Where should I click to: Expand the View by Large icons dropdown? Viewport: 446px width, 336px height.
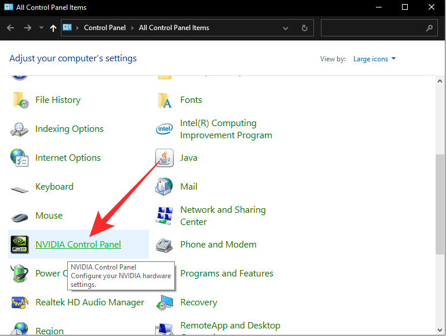point(375,59)
